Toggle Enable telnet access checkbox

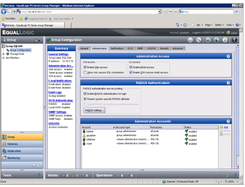point(131,67)
